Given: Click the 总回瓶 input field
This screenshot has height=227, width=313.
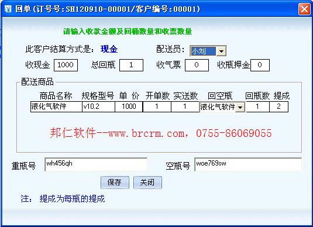Looking at the screenshot, I should pos(131,65).
